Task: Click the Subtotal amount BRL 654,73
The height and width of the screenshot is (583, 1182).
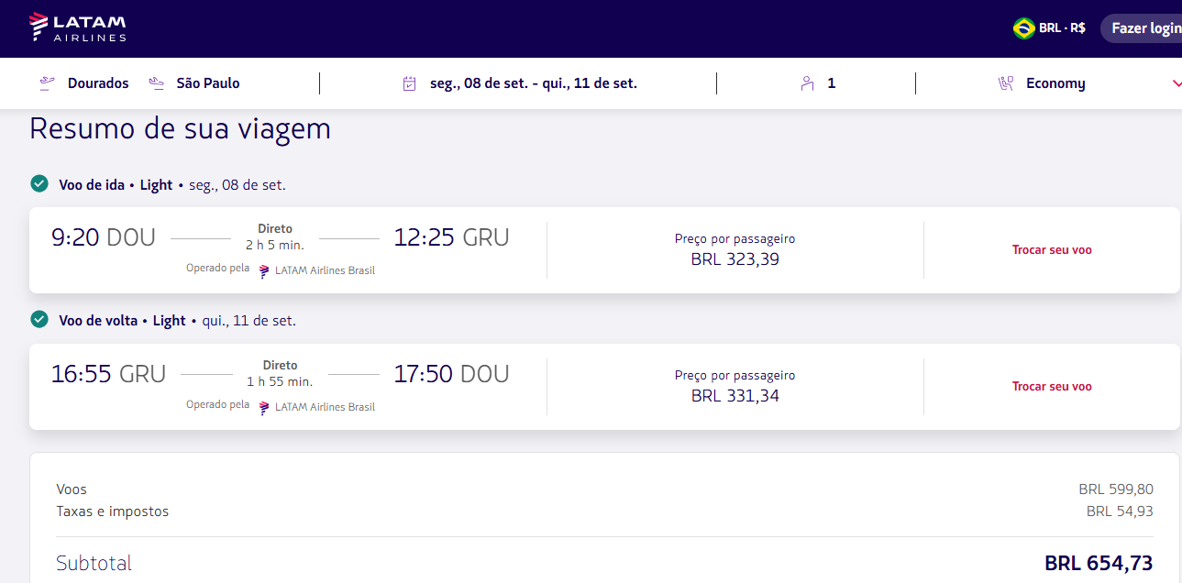Action: [1099, 563]
